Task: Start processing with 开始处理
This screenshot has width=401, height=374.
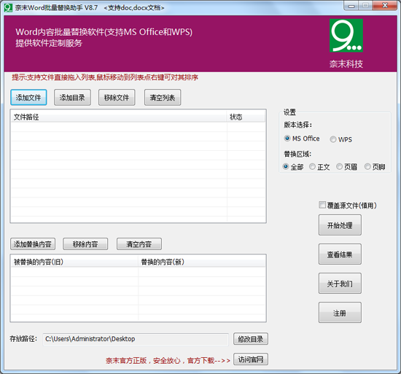Action: (340, 225)
